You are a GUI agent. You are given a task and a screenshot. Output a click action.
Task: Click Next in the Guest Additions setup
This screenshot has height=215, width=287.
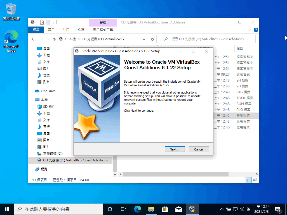point(175,149)
